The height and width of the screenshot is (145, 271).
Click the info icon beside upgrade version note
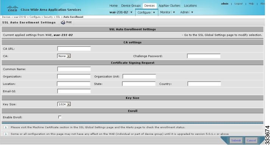[6, 134]
